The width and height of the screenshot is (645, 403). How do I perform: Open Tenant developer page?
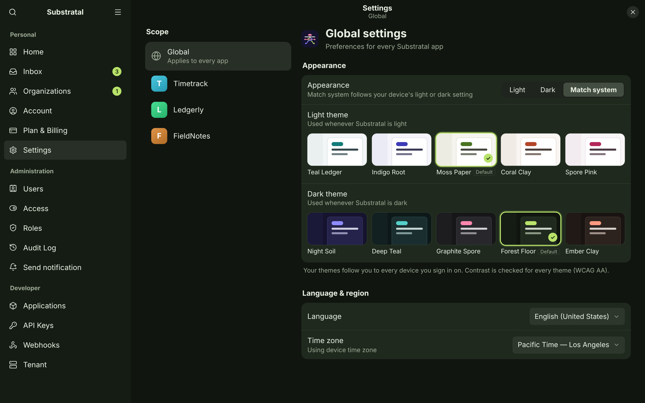[65, 365]
